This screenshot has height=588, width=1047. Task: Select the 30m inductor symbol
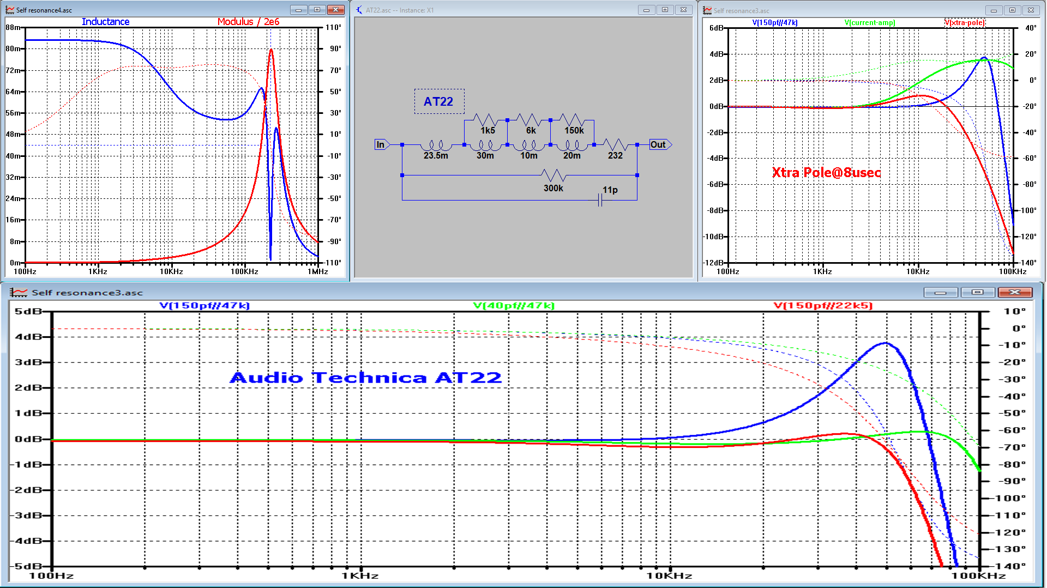[x=485, y=146]
